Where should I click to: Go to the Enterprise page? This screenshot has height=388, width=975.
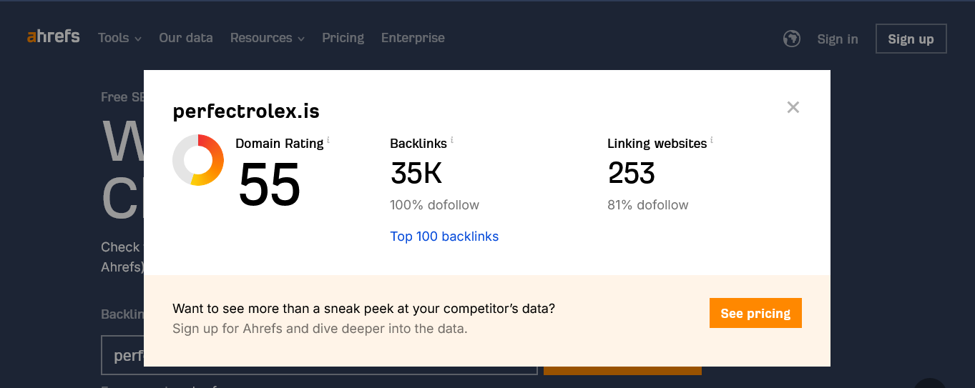point(413,38)
